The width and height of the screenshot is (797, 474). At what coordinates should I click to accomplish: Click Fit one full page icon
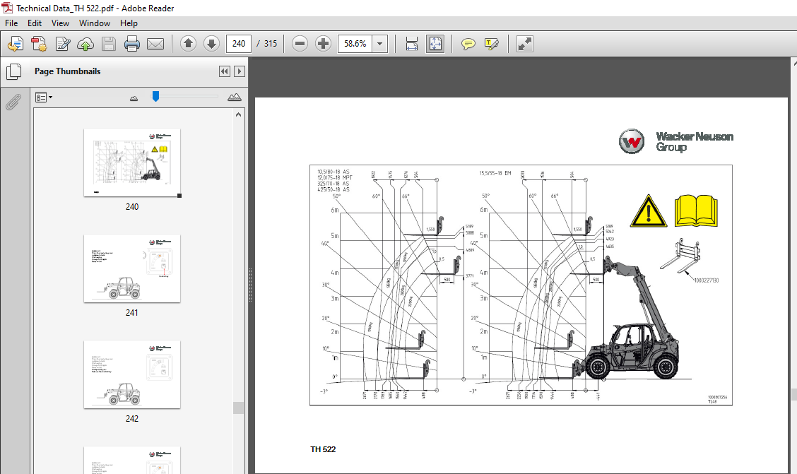pos(436,44)
